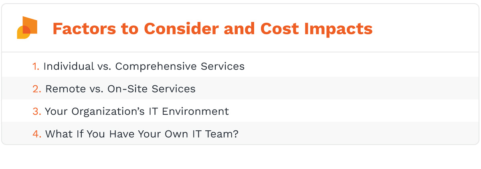The height and width of the screenshot is (169, 481).
Task: Open "Remote vs. On-Site Services" link
Action: click(120, 89)
